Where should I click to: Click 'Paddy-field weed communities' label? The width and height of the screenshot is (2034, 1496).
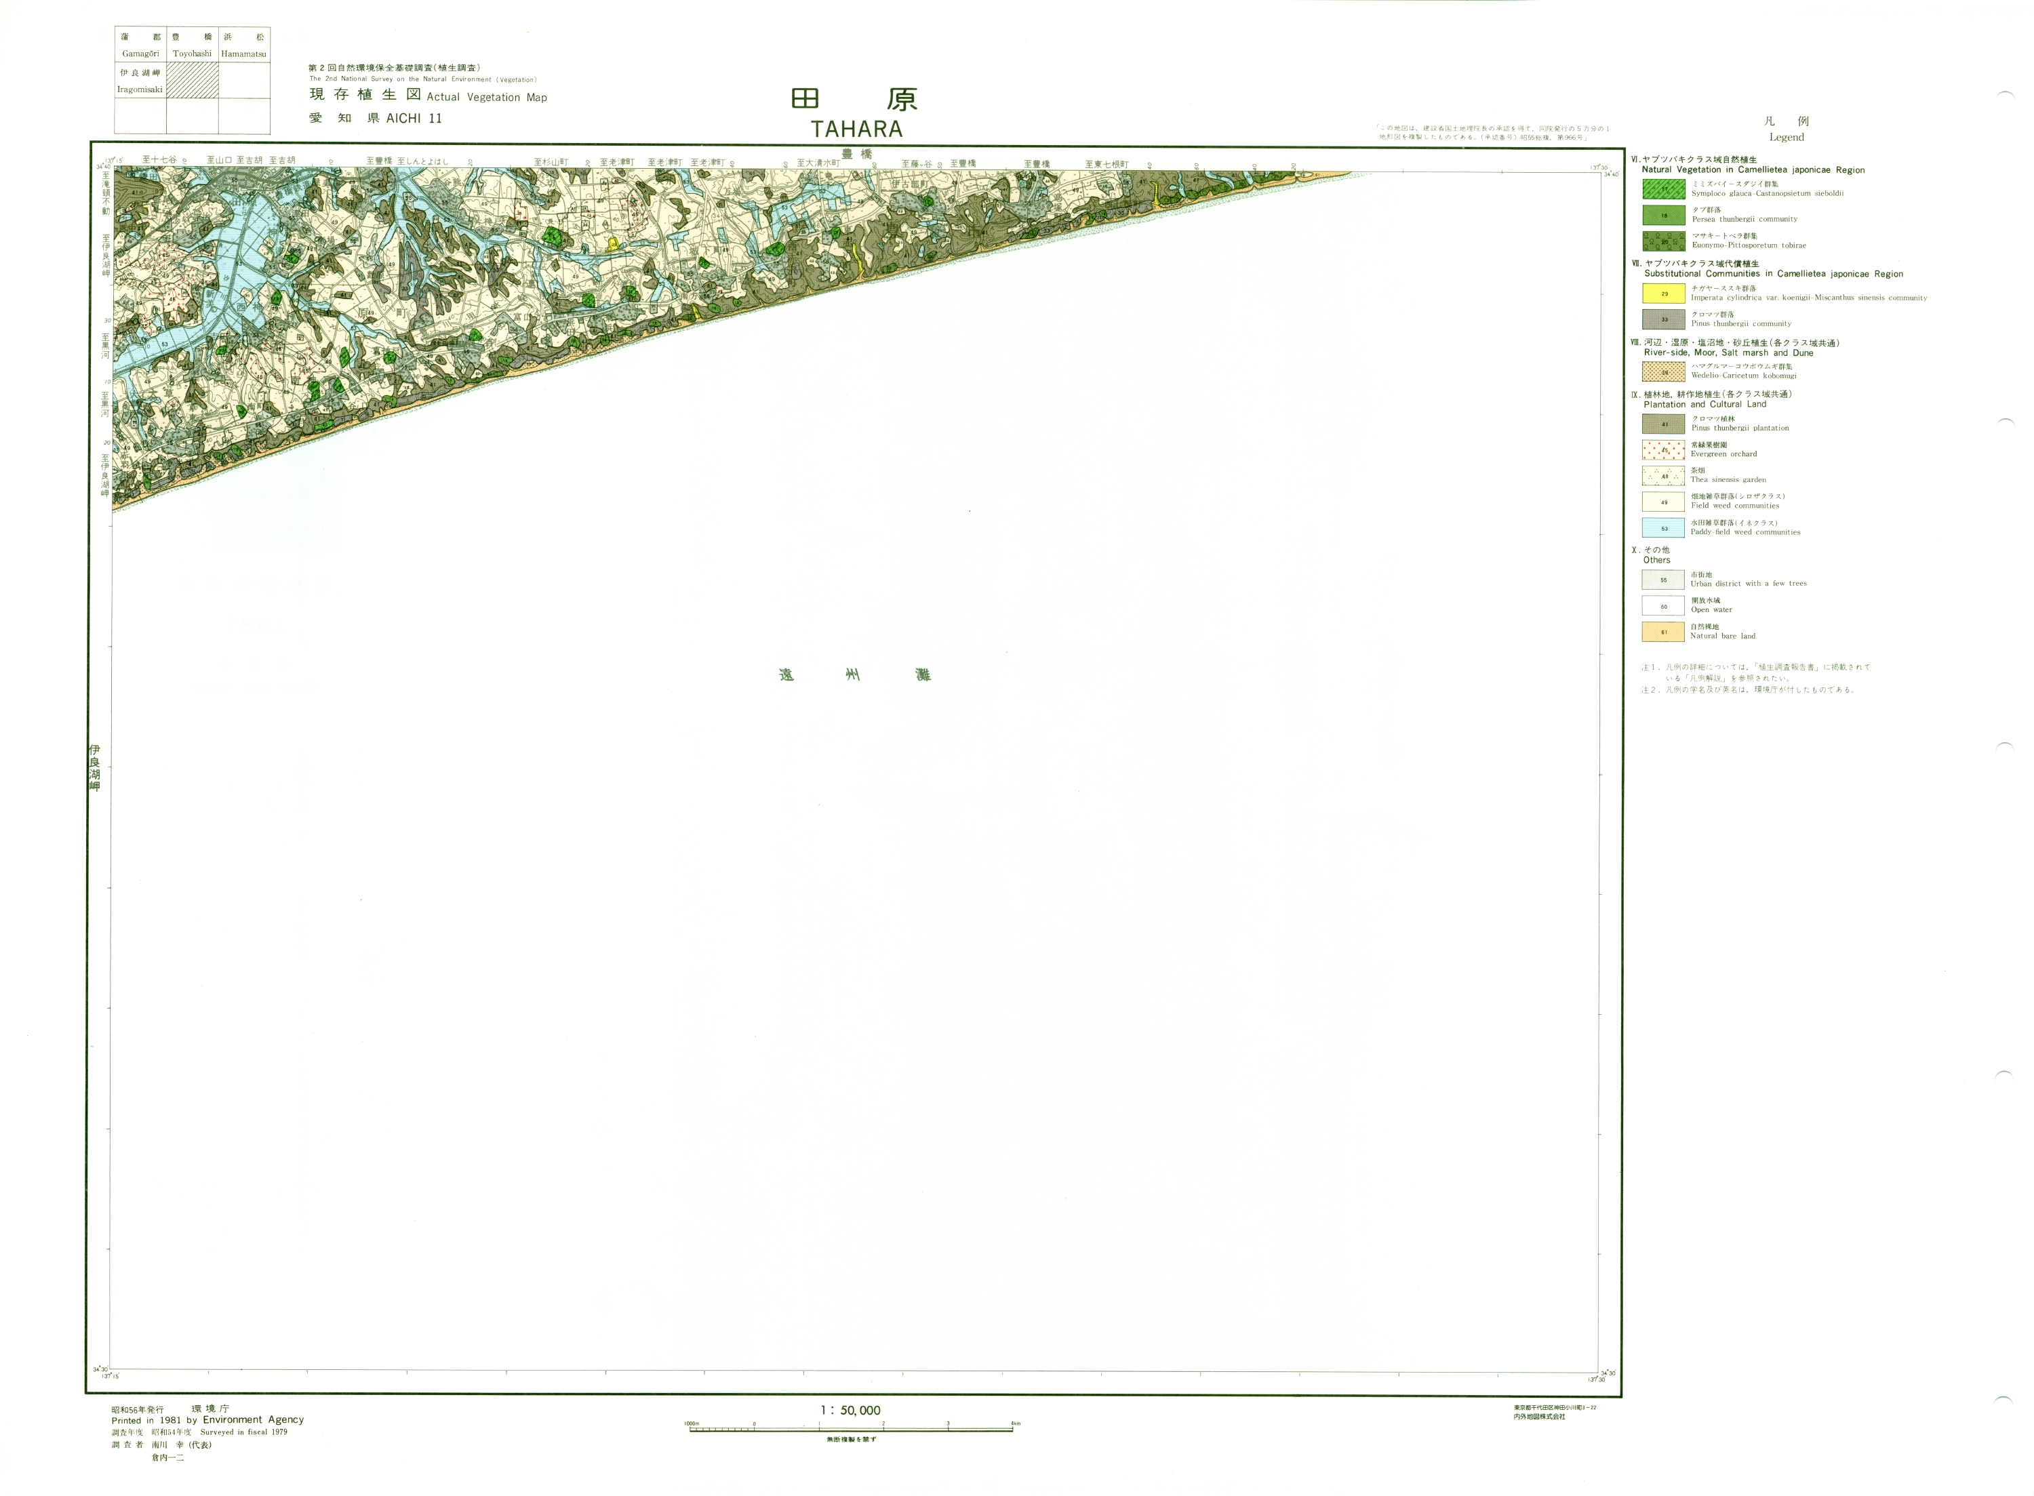pyautogui.click(x=1745, y=531)
